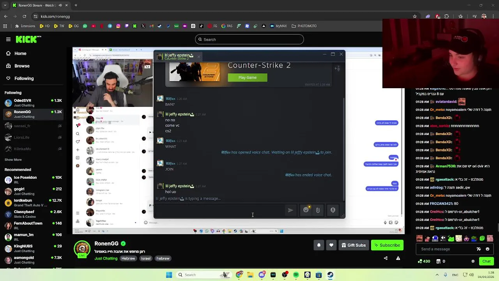Image resolution: width=499 pixels, height=281 pixels.
Task: Open asmongold recommended channel
Action: click(33, 260)
